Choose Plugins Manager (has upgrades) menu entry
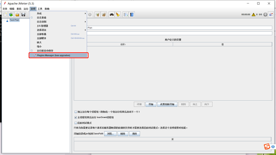The height and width of the screenshot is (155, 276). point(59,55)
